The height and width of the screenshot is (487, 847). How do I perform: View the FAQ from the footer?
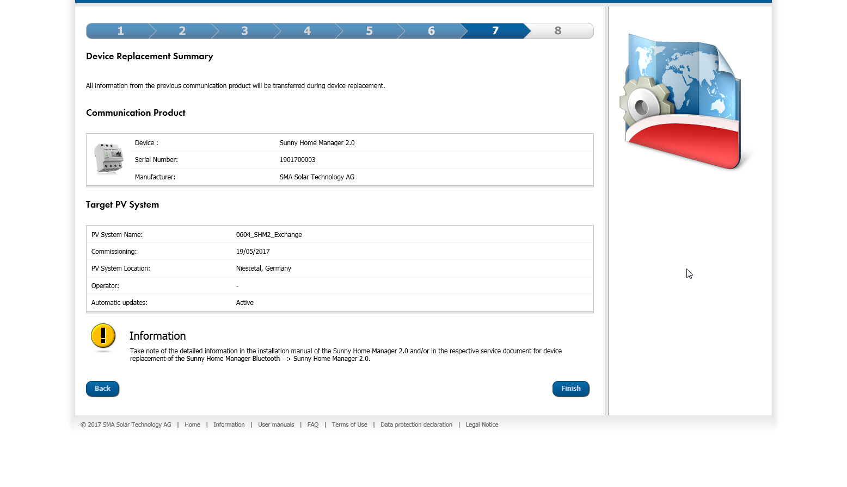coord(313,424)
